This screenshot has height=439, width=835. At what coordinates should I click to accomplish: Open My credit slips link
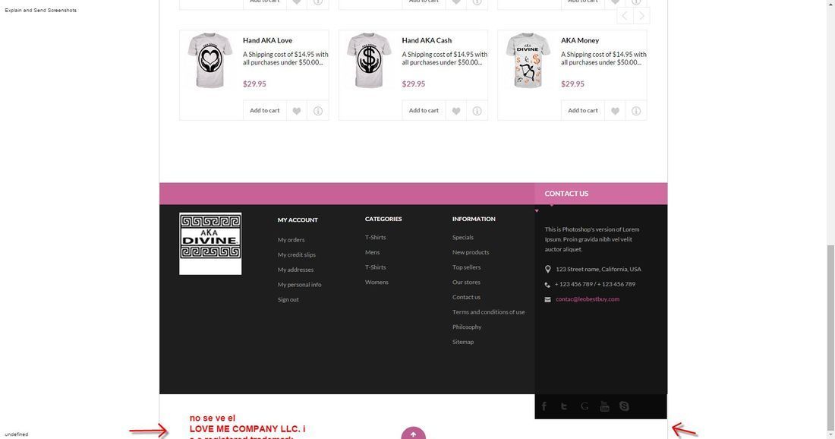pos(297,254)
